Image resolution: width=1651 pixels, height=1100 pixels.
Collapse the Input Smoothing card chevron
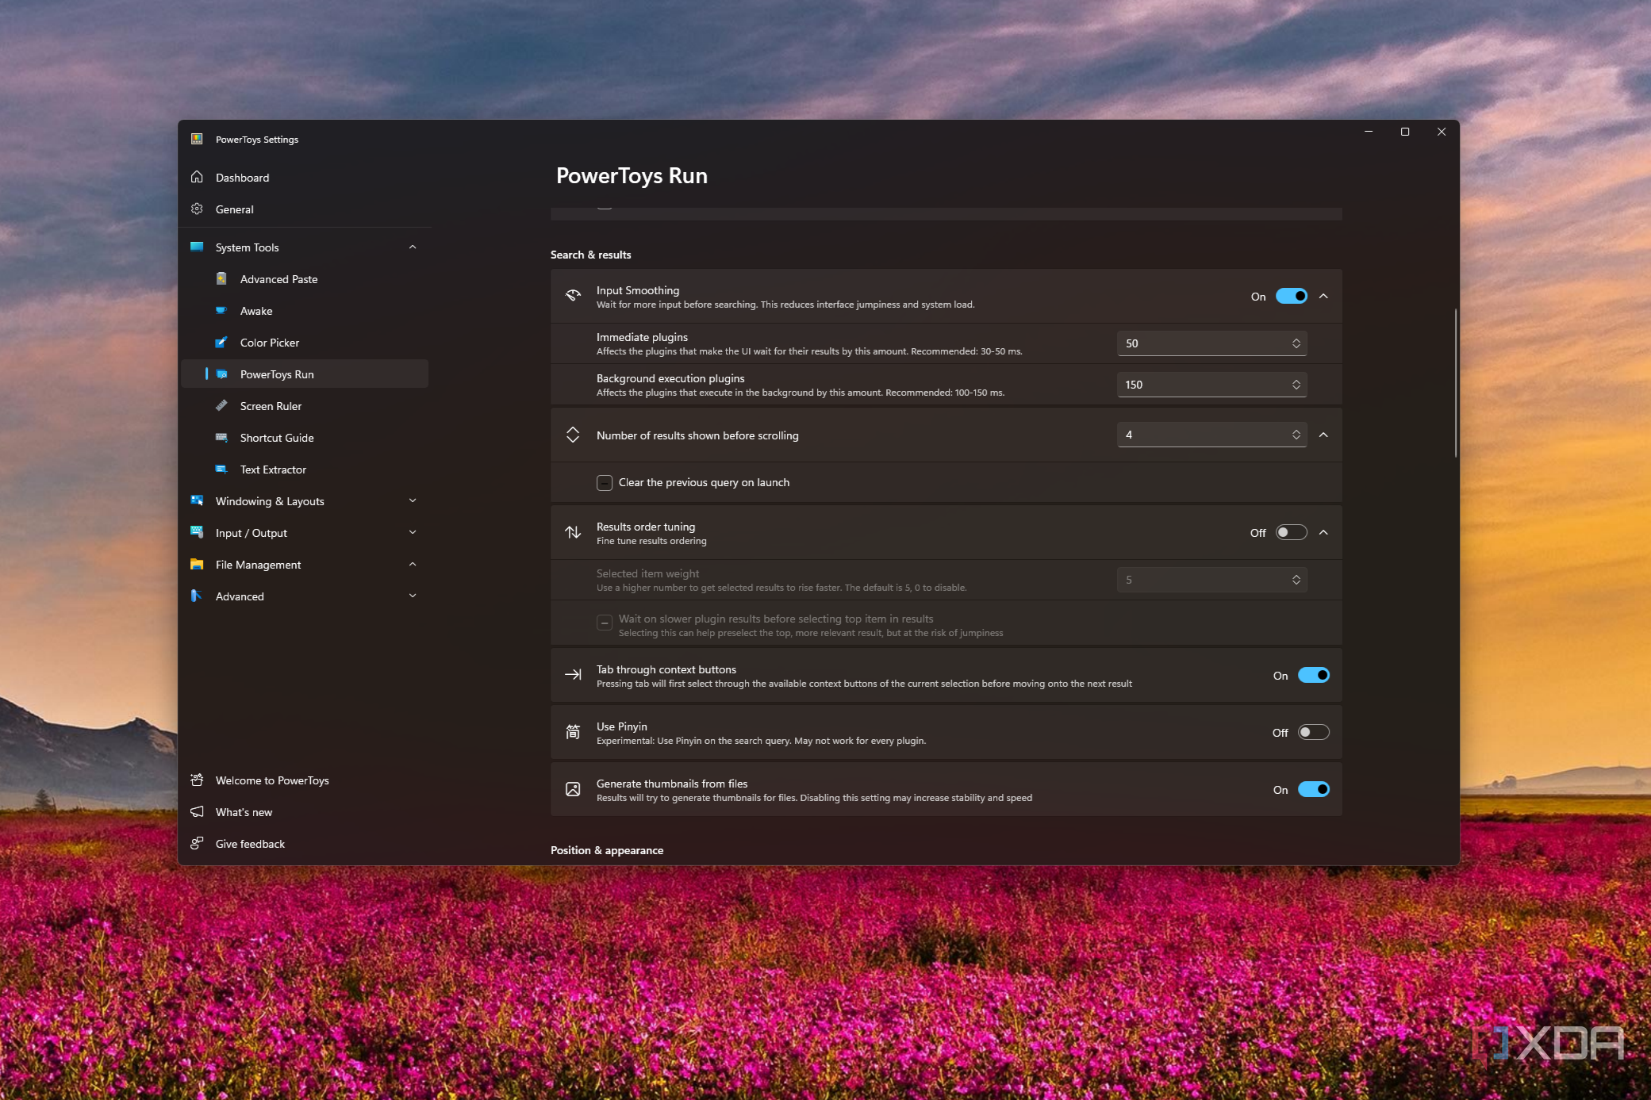[x=1323, y=296]
